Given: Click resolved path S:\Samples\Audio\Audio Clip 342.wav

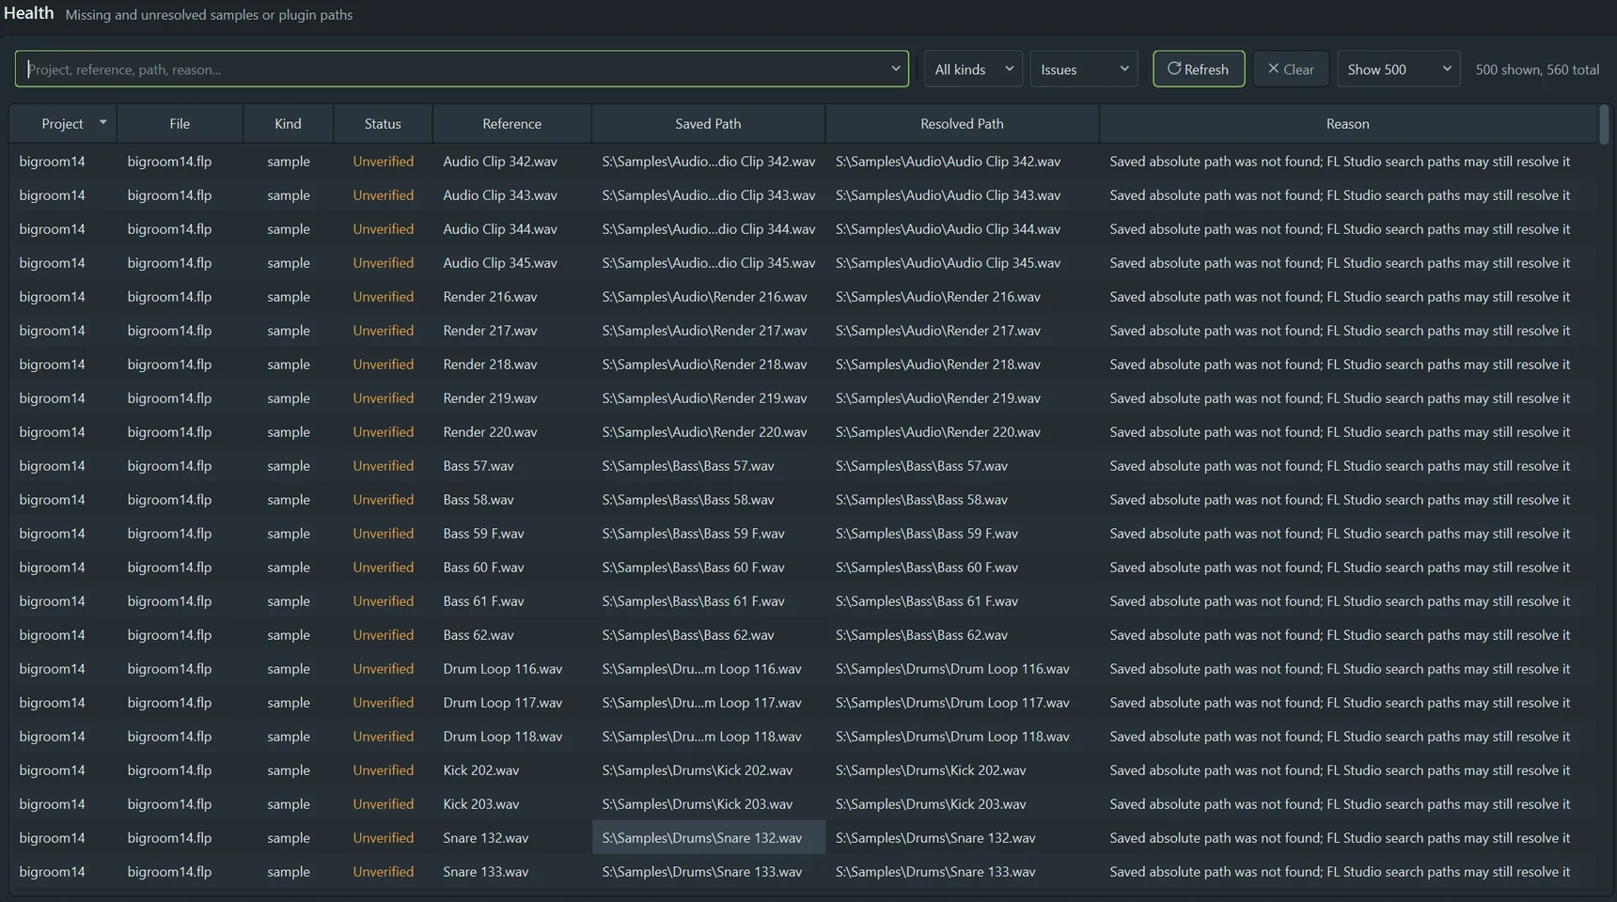Looking at the screenshot, I should [x=963, y=162].
